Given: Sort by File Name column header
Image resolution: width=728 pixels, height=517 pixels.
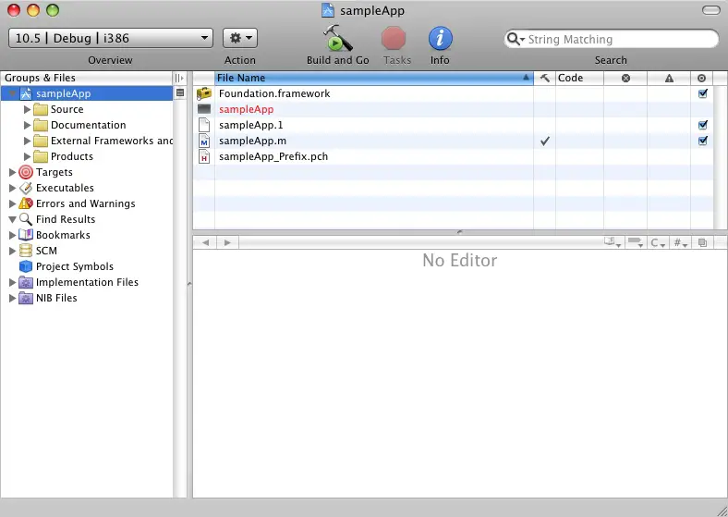Looking at the screenshot, I should [x=370, y=78].
